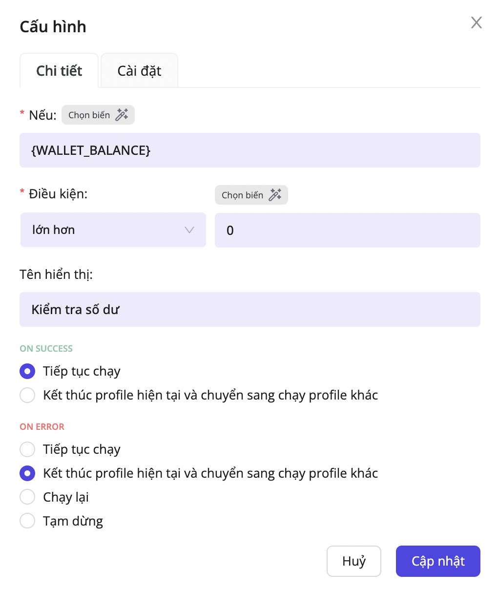This screenshot has width=498, height=591.
Task: Select Tiếp tục chạy under ON SUCCESS
Action: point(27,371)
